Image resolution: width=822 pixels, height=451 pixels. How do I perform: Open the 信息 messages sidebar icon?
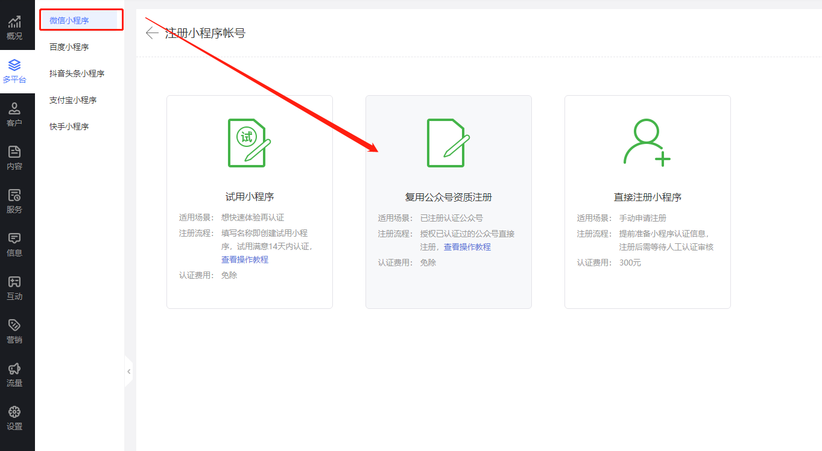click(x=16, y=242)
